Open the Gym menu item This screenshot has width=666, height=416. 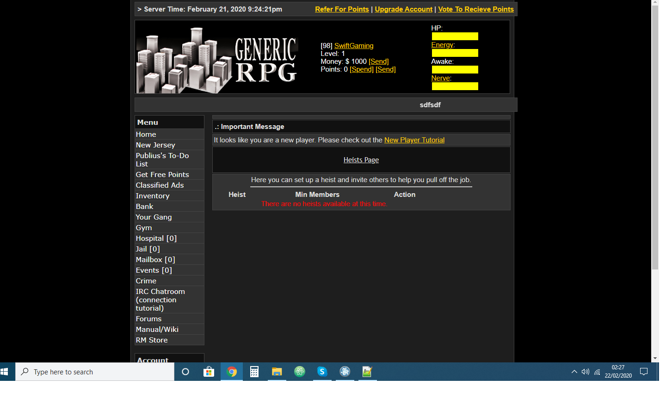144,228
